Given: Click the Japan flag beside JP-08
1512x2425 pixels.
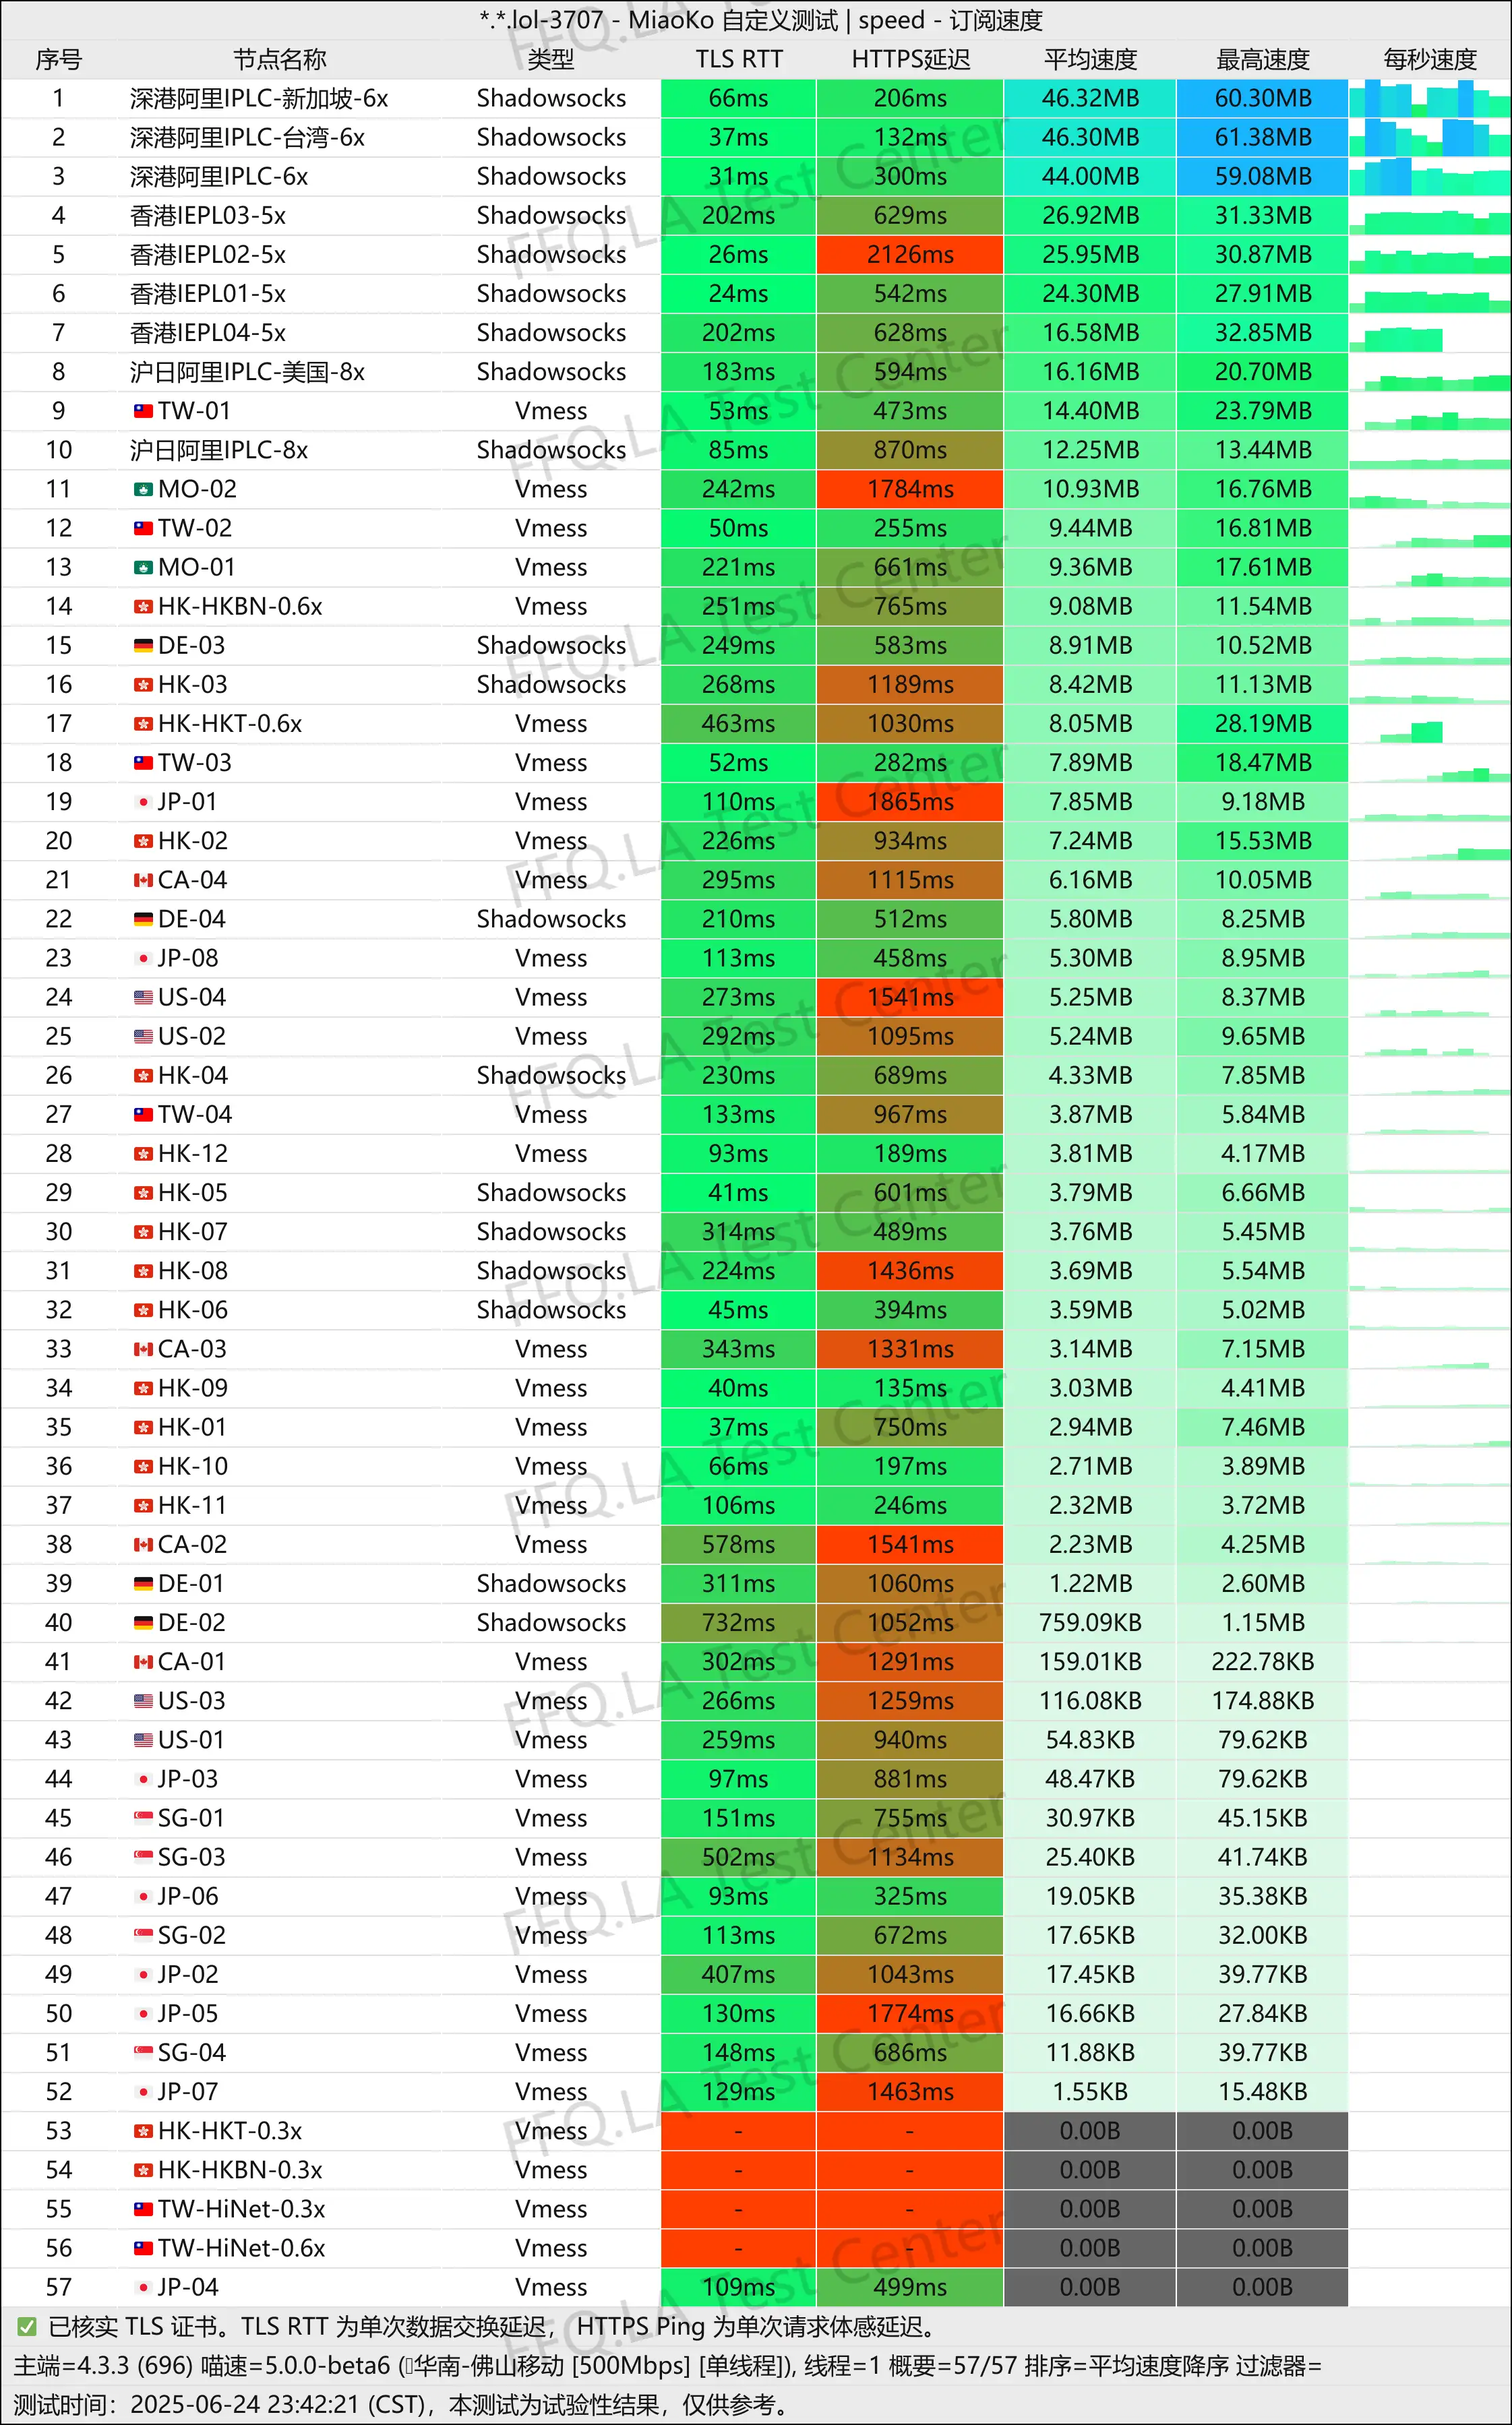Looking at the screenshot, I should pyautogui.click(x=143, y=958).
